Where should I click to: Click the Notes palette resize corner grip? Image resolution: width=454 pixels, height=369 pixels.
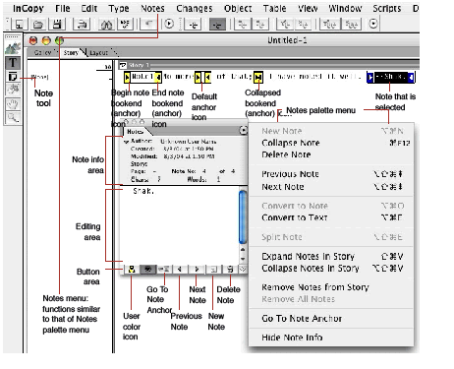point(243,270)
